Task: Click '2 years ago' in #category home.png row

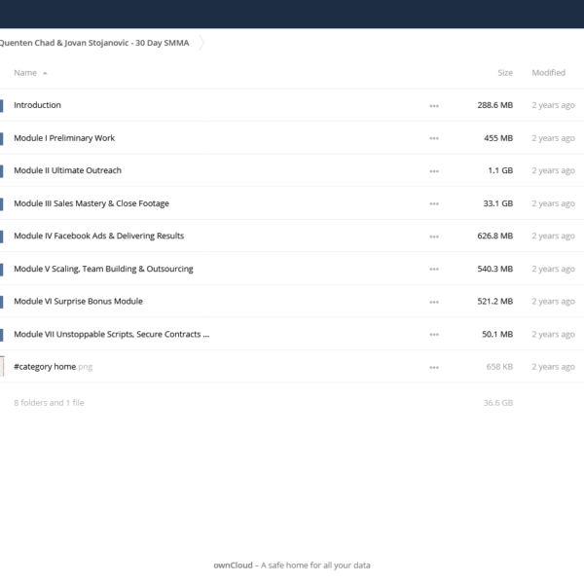Action: 553,367
